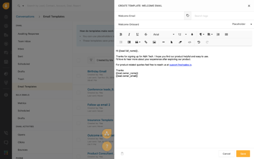Check the Outcome of negotiation row checkbox

click(78, 140)
